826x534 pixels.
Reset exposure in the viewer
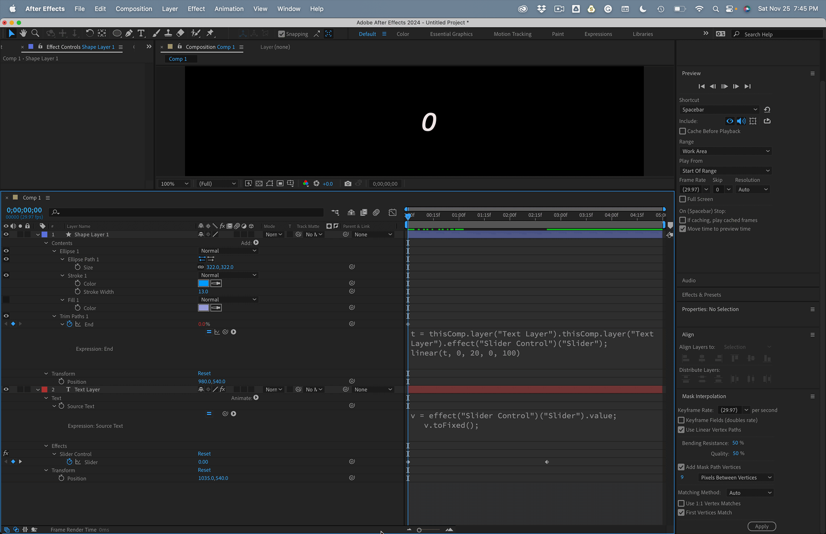click(316, 184)
